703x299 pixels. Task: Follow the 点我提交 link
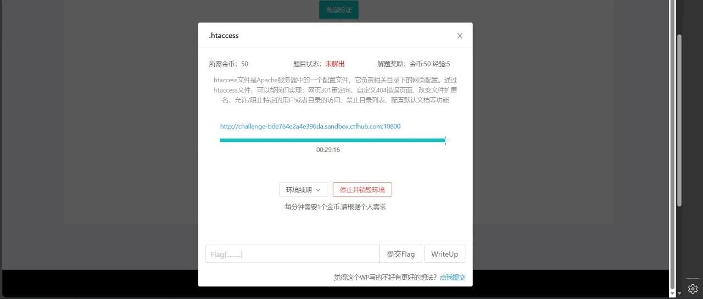click(453, 278)
